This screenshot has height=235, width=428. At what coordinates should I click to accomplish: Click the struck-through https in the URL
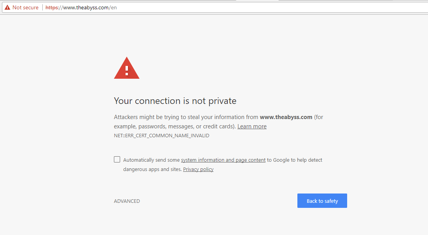(x=52, y=8)
